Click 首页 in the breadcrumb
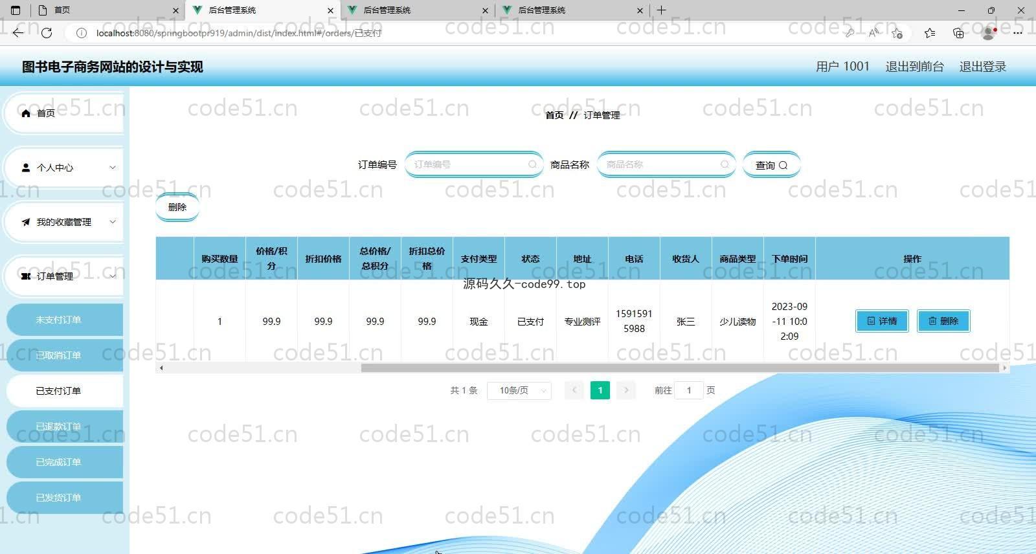 (554, 115)
